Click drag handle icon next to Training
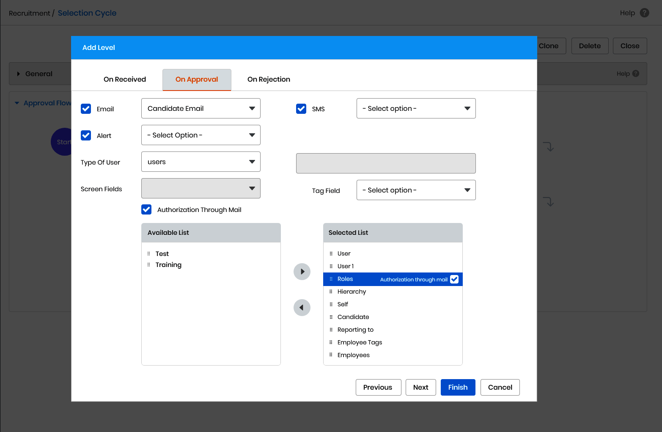 coord(148,265)
